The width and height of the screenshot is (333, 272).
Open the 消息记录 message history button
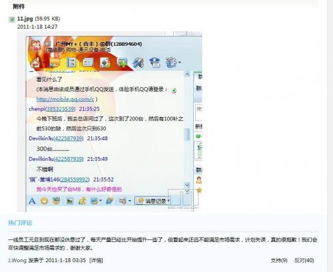(152, 201)
